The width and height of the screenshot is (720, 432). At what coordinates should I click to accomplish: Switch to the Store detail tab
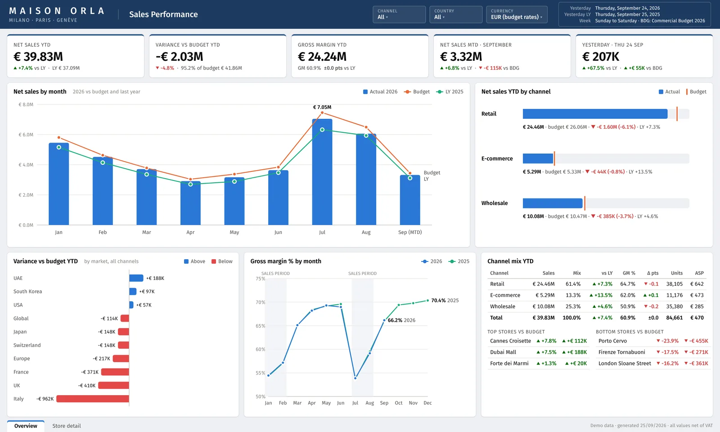click(x=67, y=426)
